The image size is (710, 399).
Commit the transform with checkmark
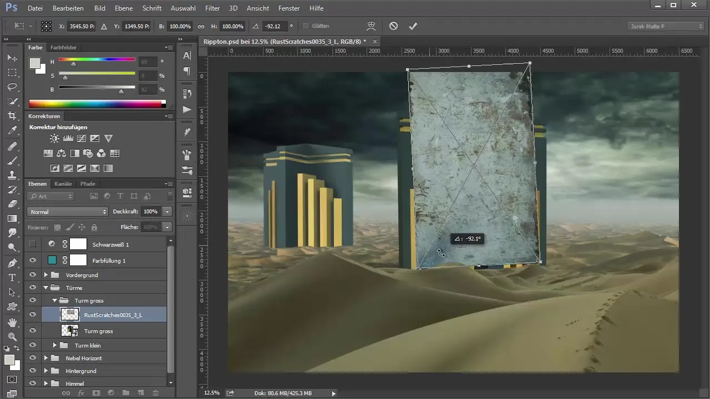tap(412, 26)
